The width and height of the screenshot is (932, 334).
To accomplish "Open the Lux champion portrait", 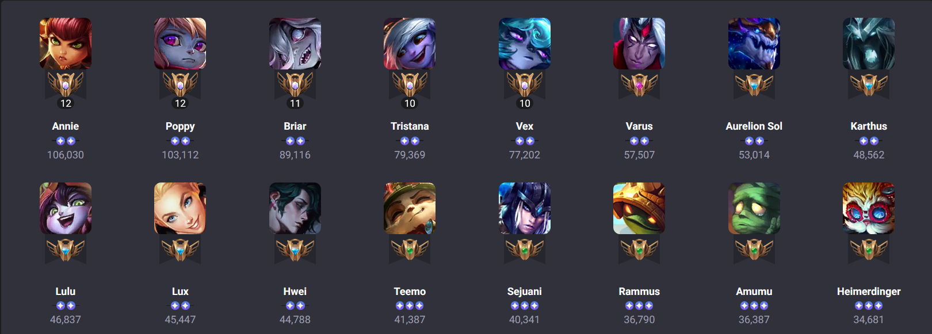I will (x=180, y=208).
